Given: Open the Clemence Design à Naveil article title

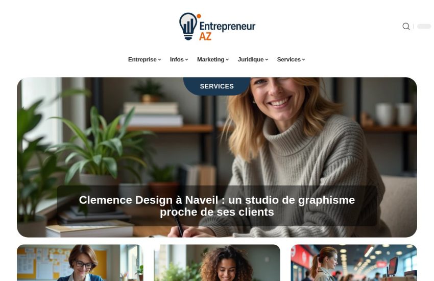Looking at the screenshot, I should [216, 206].
